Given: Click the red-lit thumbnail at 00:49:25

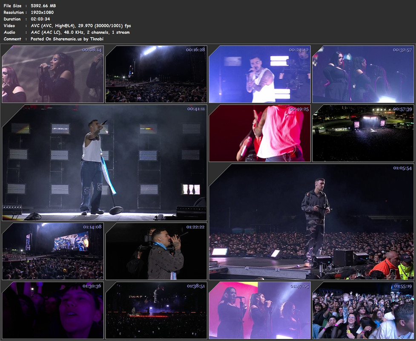Looking at the screenshot, I should point(259,133).
